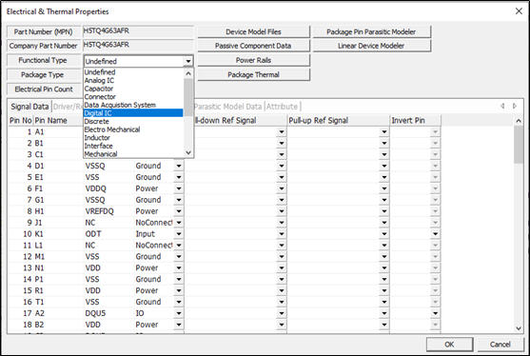Open pin type dropdown for pin D1
Screen dimensions: 530x356
[x=179, y=166]
